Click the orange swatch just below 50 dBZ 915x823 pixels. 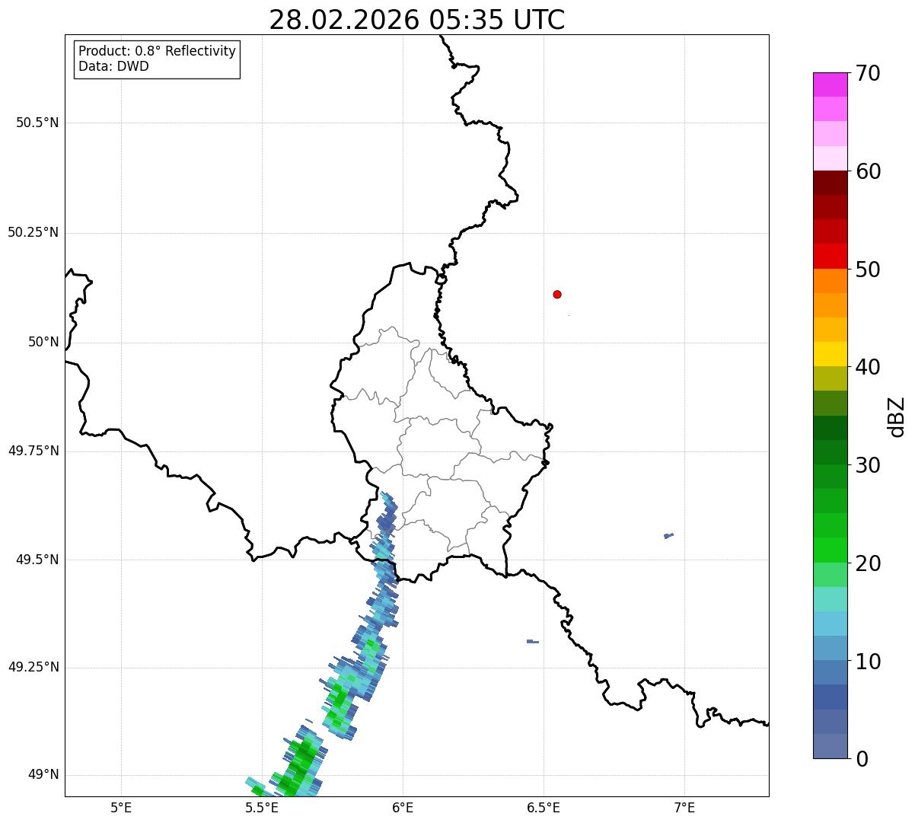[x=830, y=281]
